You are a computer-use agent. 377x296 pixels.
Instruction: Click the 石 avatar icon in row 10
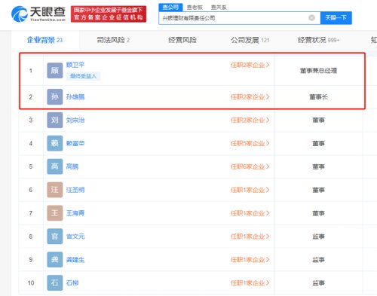click(x=55, y=283)
